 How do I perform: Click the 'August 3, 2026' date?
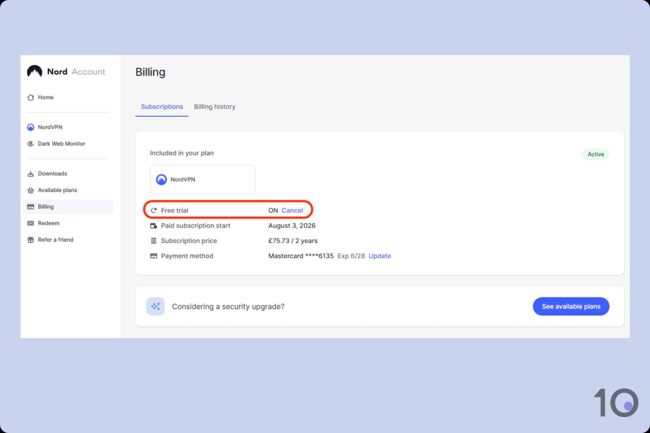(x=292, y=226)
